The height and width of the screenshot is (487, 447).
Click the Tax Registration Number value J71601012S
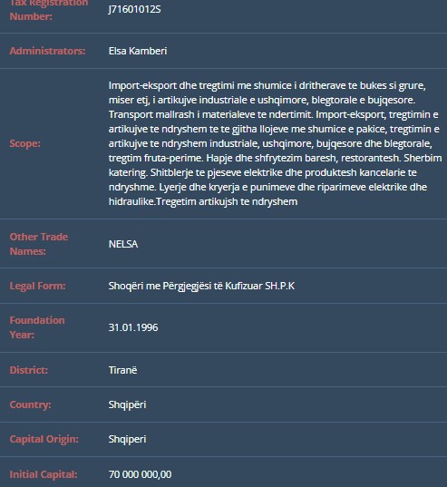pyautogui.click(x=134, y=9)
